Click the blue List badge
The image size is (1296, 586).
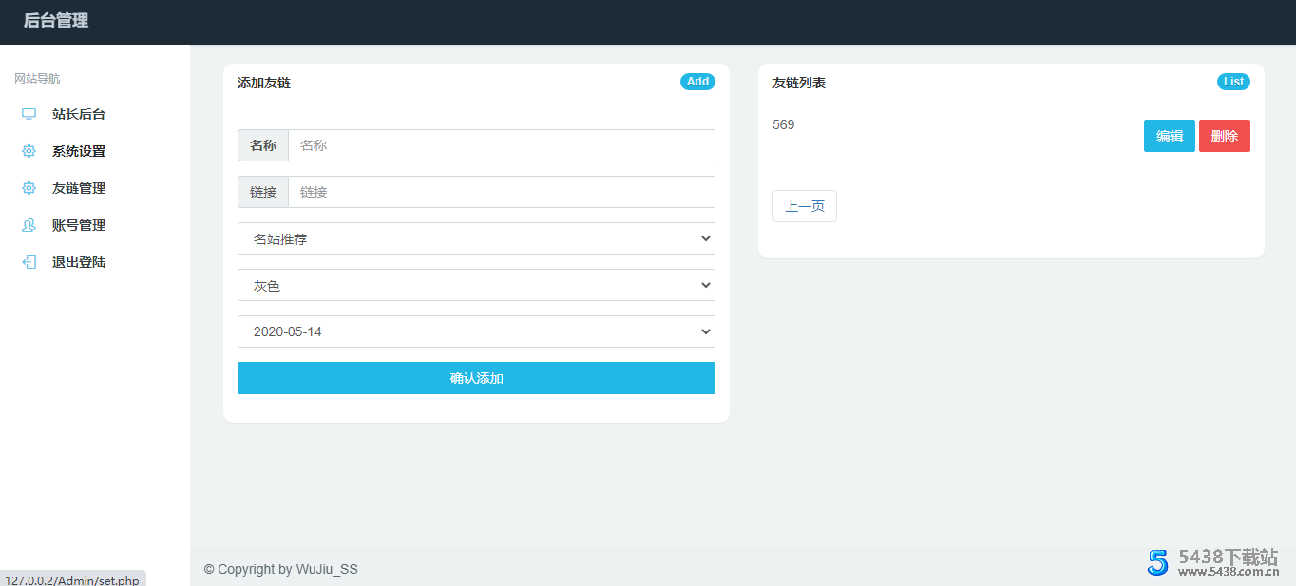(1233, 82)
